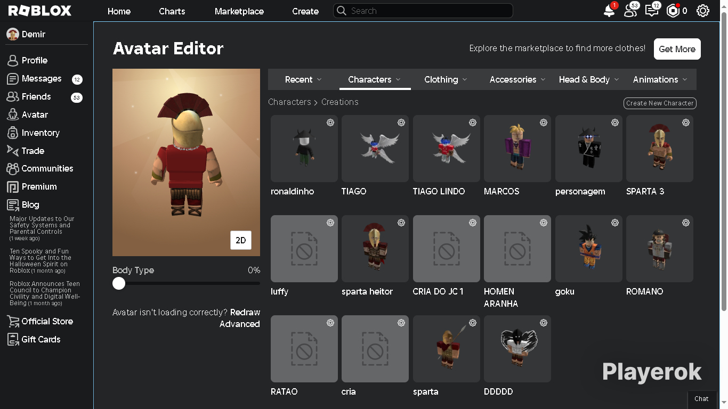Toggle avatar preview to 2D
The height and width of the screenshot is (409, 728).
point(241,240)
